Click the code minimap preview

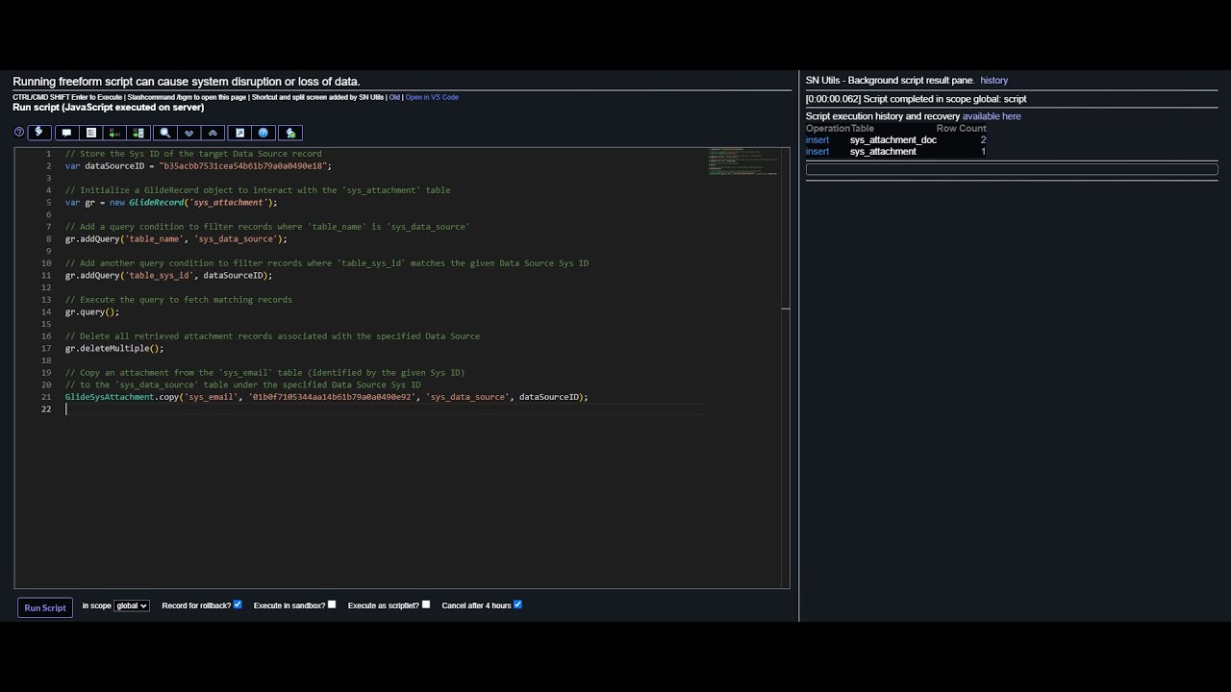[x=744, y=161]
